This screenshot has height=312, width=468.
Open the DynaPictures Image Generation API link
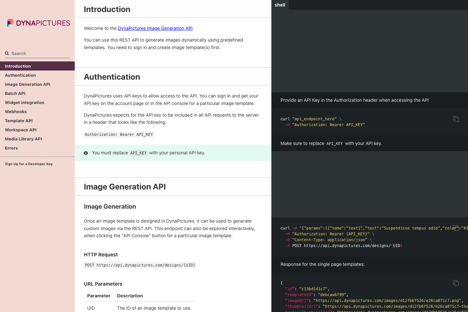(155, 28)
